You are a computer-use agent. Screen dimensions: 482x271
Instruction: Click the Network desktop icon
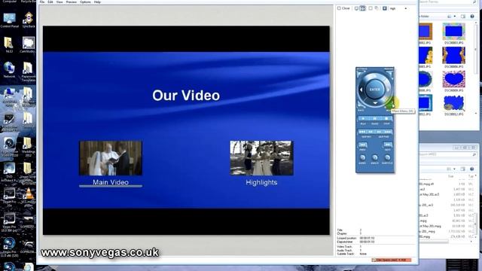pos(9,70)
